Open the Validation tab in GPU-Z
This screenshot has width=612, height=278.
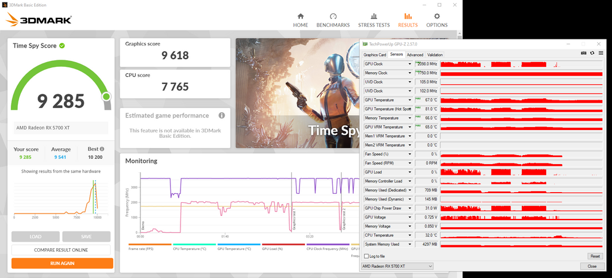click(435, 55)
